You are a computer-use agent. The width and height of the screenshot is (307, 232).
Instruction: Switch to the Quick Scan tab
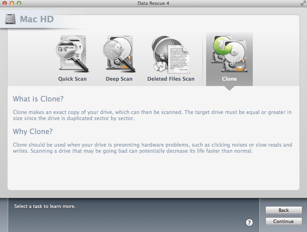coord(72,79)
